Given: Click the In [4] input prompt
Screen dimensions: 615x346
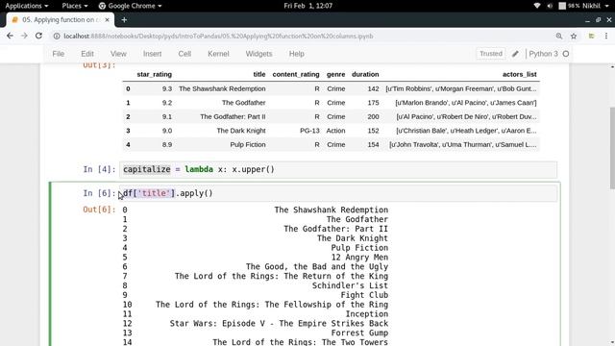Looking at the screenshot, I should pos(99,169).
